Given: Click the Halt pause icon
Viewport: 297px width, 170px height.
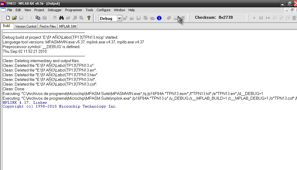Looking at the screenshot, I should [x=261, y=18].
